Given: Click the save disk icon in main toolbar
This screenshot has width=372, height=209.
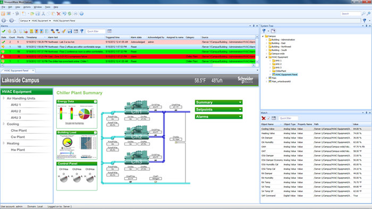Looking at the screenshot, I should coord(38,14).
